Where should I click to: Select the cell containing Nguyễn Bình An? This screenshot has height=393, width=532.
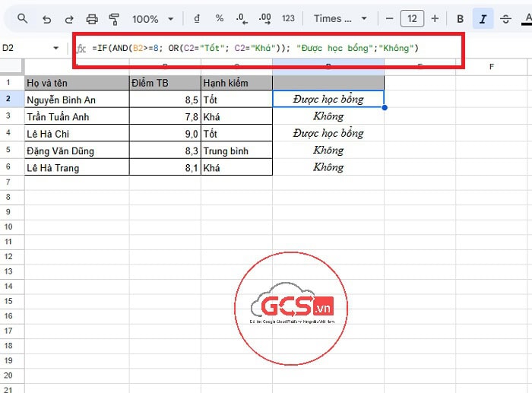click(77, 99)
